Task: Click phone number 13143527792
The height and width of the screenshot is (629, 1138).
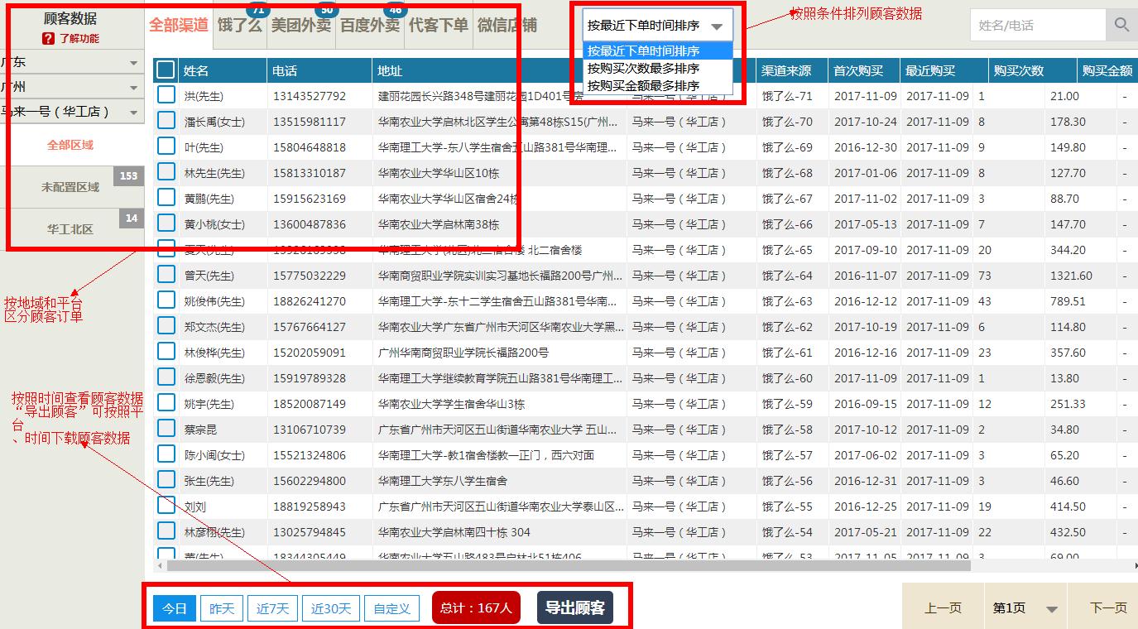Action: click(x=310, y=96)
